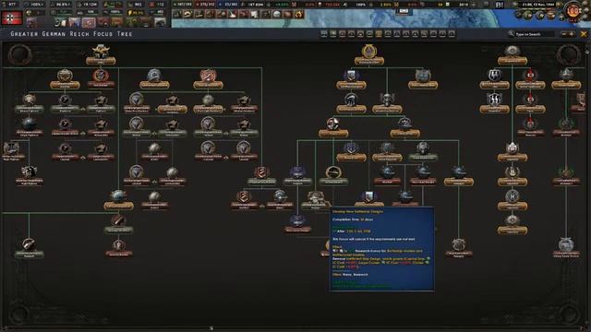Select the bottom-most focus of the far right branch
This screenshot has width=591, height=332.
pos(566,247)
